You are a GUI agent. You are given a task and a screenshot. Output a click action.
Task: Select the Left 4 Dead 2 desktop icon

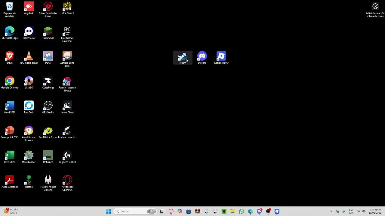(x=67, y=8)
